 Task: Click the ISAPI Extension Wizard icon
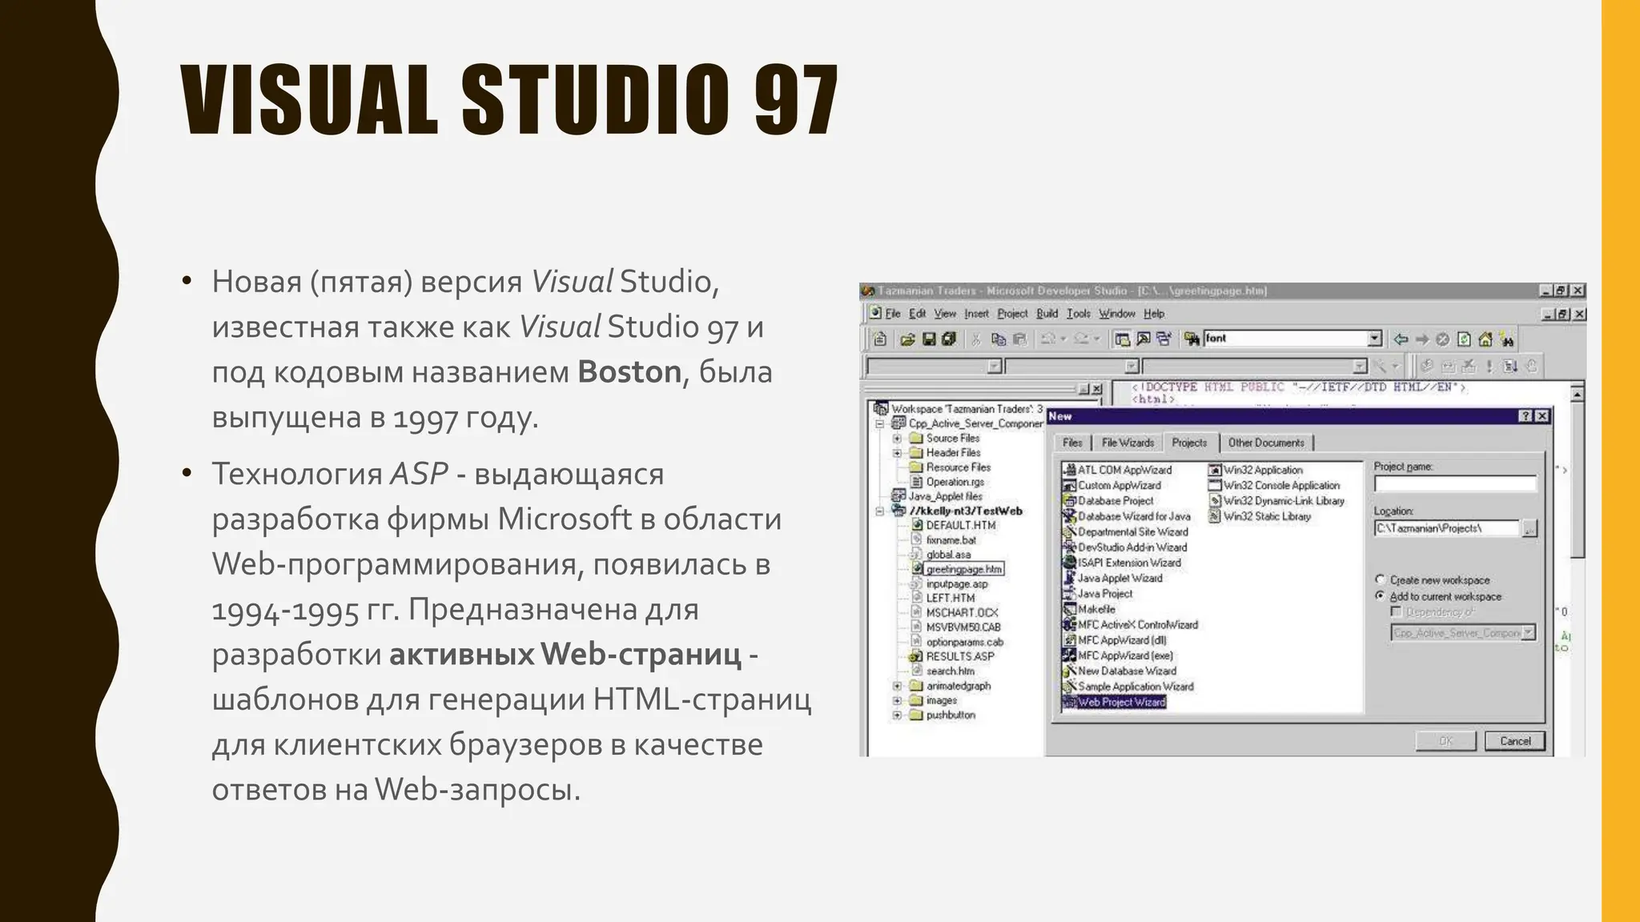[1069, 563]
